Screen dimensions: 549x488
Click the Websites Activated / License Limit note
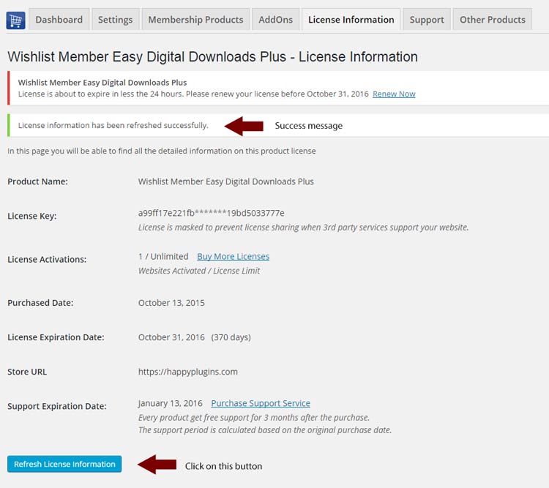pyautogui.click(x=199, y=271)
